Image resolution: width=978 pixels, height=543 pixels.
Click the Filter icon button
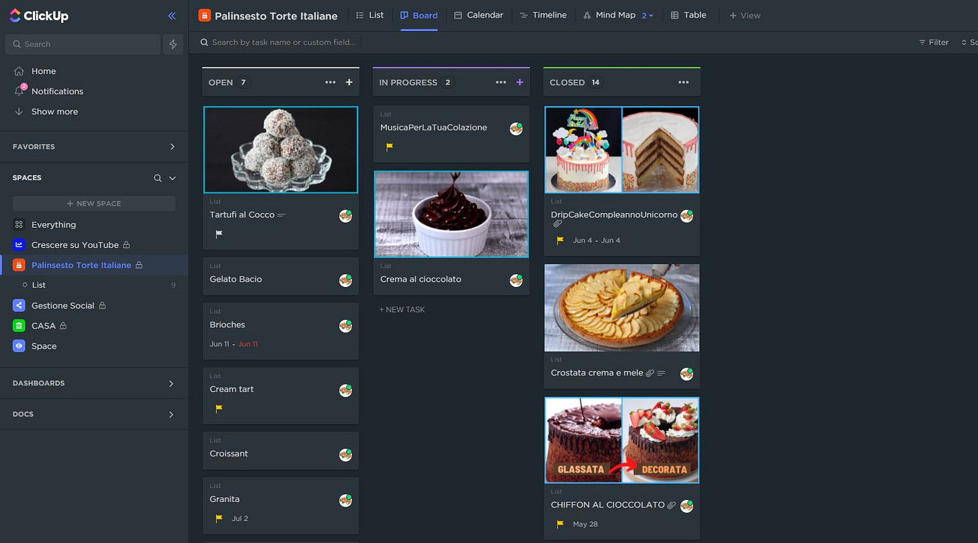[934, 42]
